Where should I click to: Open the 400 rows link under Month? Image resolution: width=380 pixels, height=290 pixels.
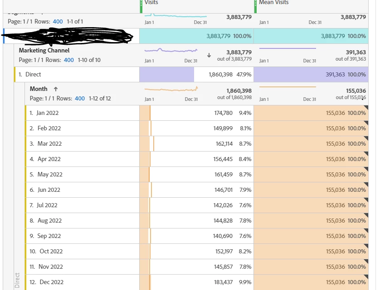point(80,99)
